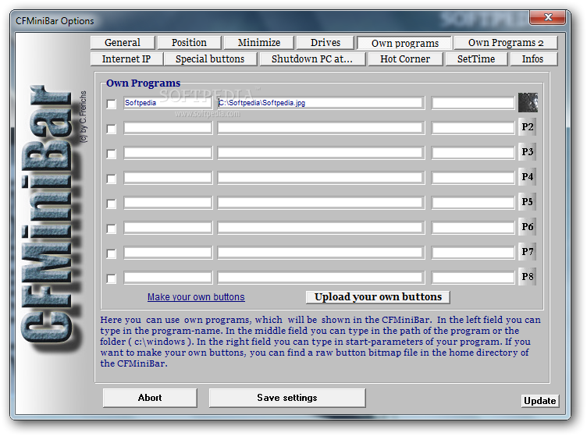Toggle the checkbox in the P5 row
The height and width of the screenshot is (436, 587).
tap(111, 204)
